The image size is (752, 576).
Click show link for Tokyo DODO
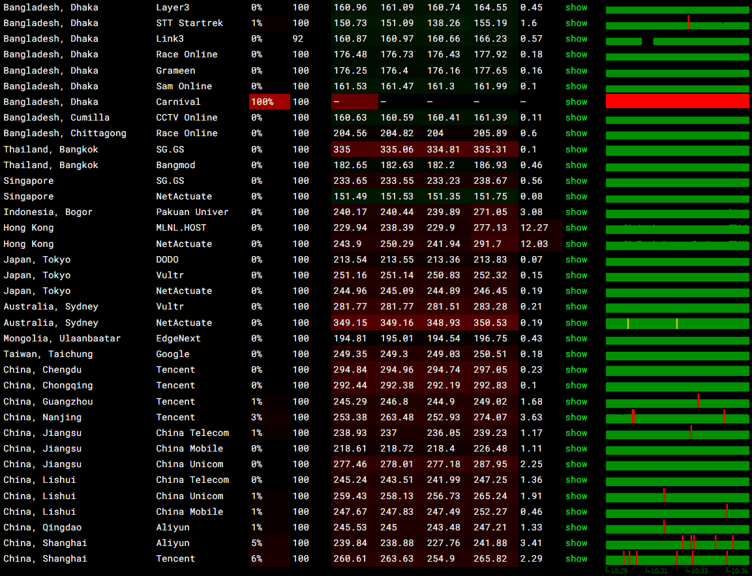[576, 260]
